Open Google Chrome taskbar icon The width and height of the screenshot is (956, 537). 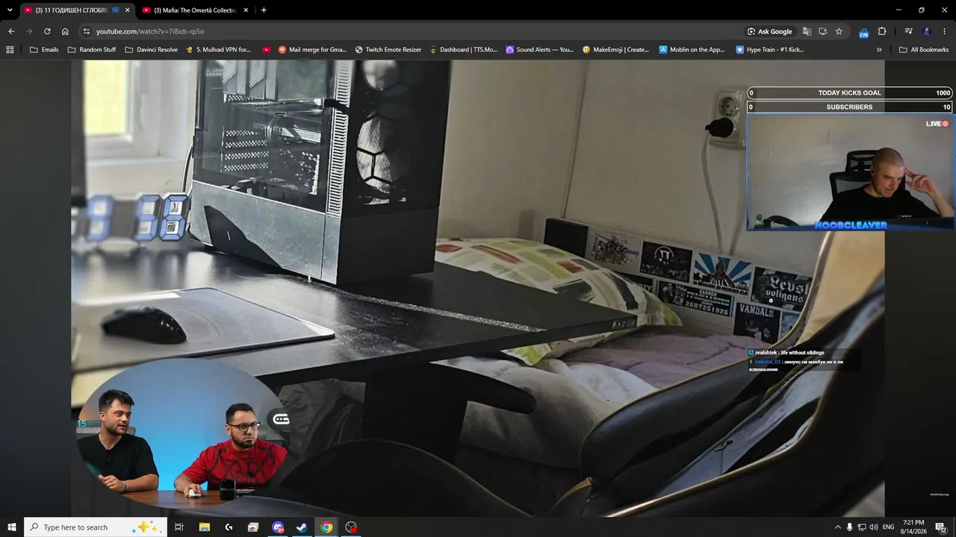click(326, 527)
